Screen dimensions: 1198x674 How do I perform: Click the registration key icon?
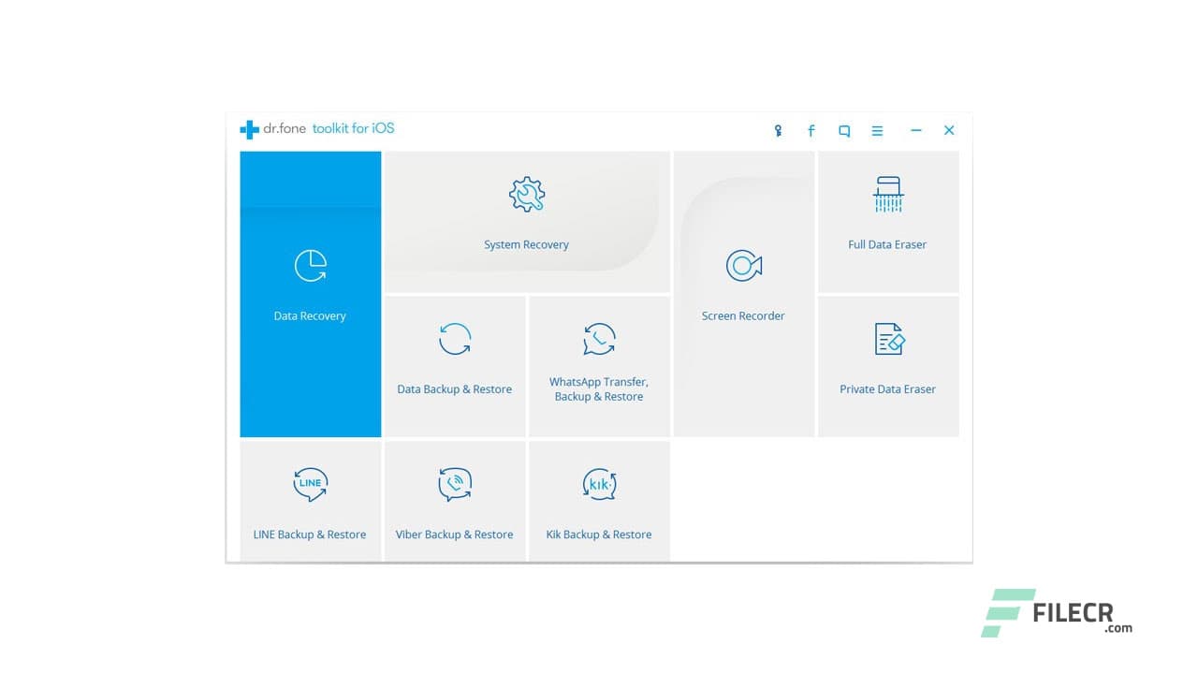tap(778, 130)
